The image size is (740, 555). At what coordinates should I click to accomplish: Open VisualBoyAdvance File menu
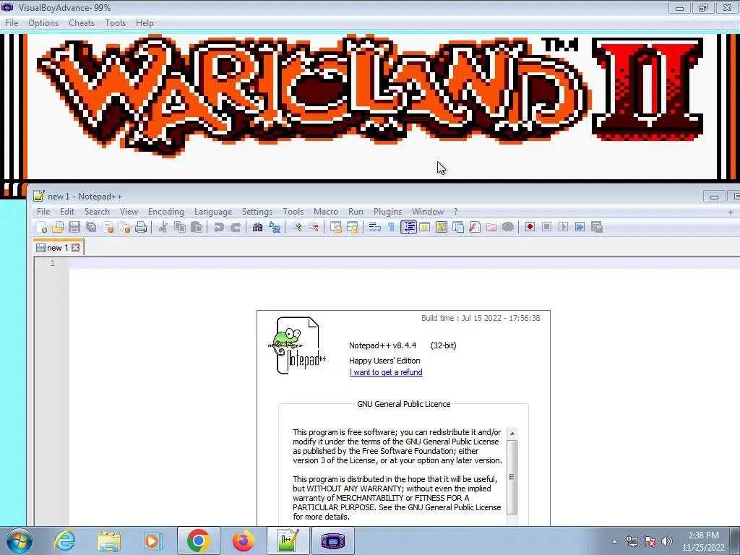[x=12, y=23]
